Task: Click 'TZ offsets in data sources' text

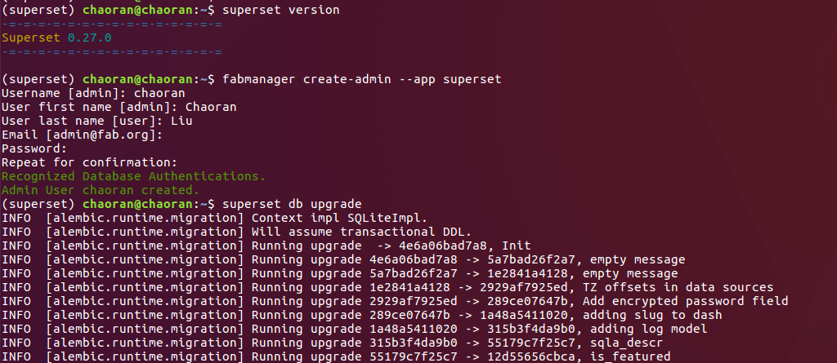Action: pyautogui.click(x=678, y=287)
